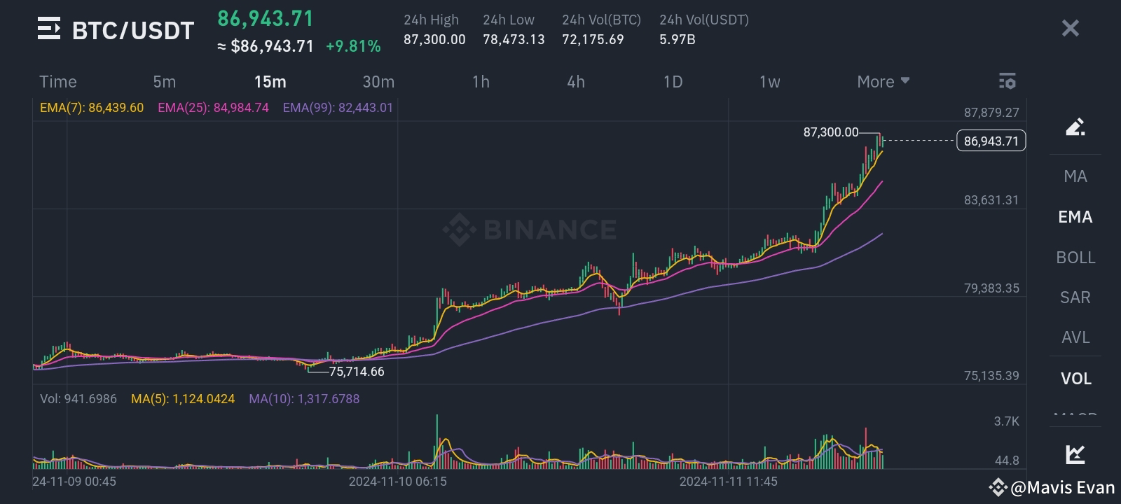
Task: Open the indicator settings icon beside More
Action: [1007, 81]
